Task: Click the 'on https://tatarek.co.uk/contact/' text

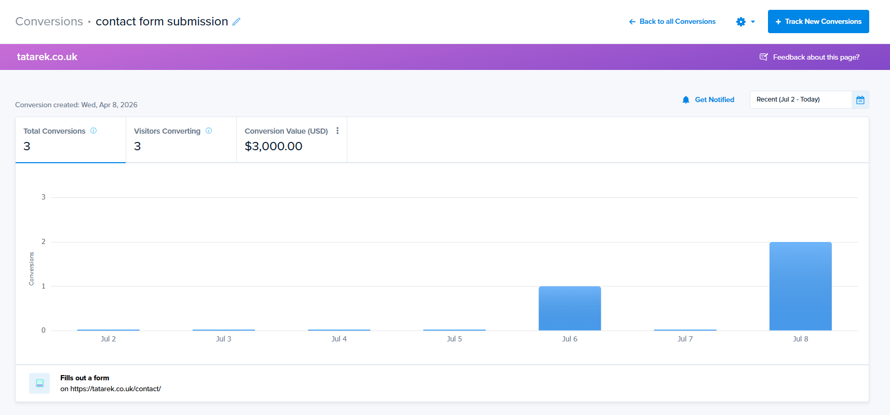Action: point(111,389)
